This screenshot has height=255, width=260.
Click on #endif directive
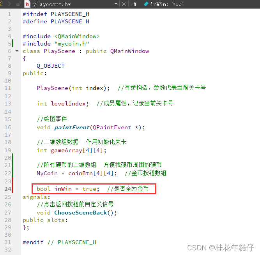[33, 242]
